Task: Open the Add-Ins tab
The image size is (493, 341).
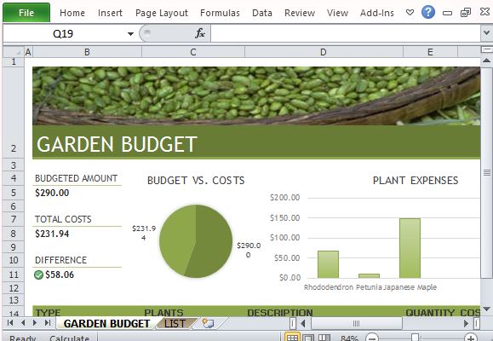Action: (377, 13)
